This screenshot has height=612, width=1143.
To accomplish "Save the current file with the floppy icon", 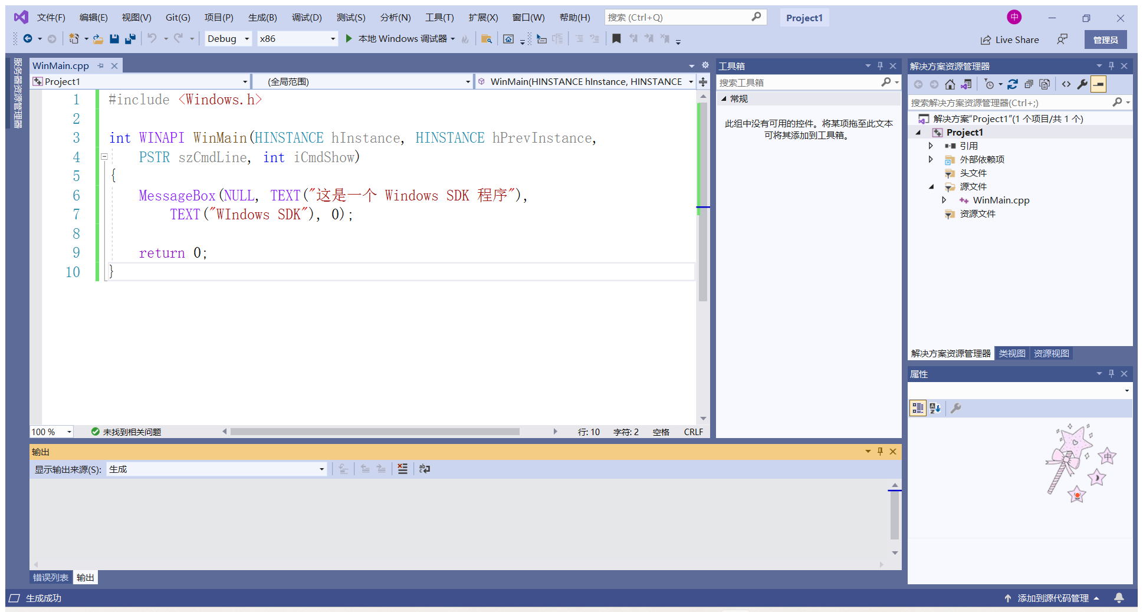I will [x=114, y=39].
